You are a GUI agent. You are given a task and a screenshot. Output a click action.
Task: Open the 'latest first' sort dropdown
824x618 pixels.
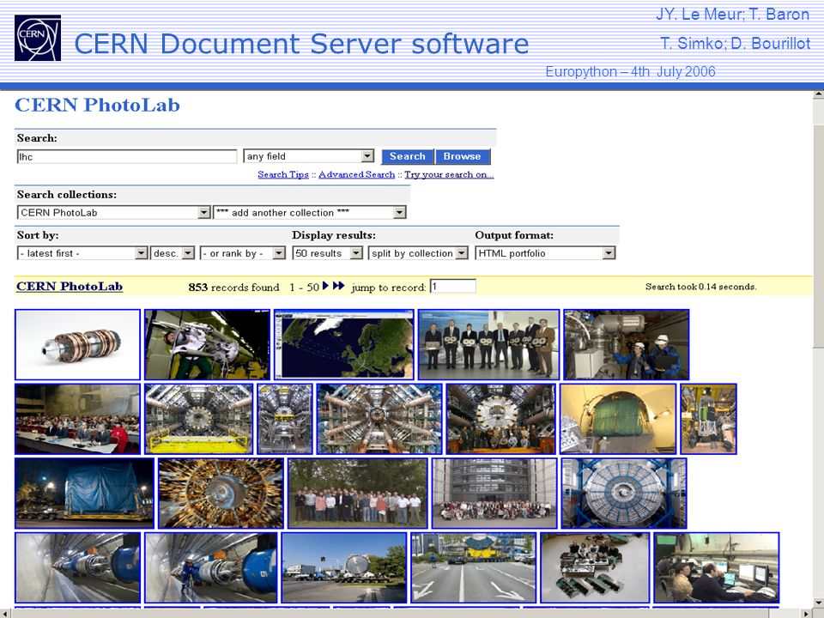[82, 253]
